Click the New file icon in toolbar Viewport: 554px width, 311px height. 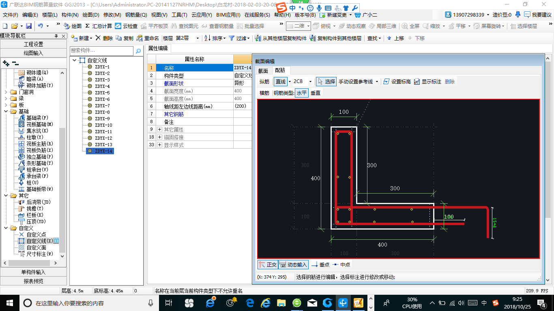pos(5,26)
